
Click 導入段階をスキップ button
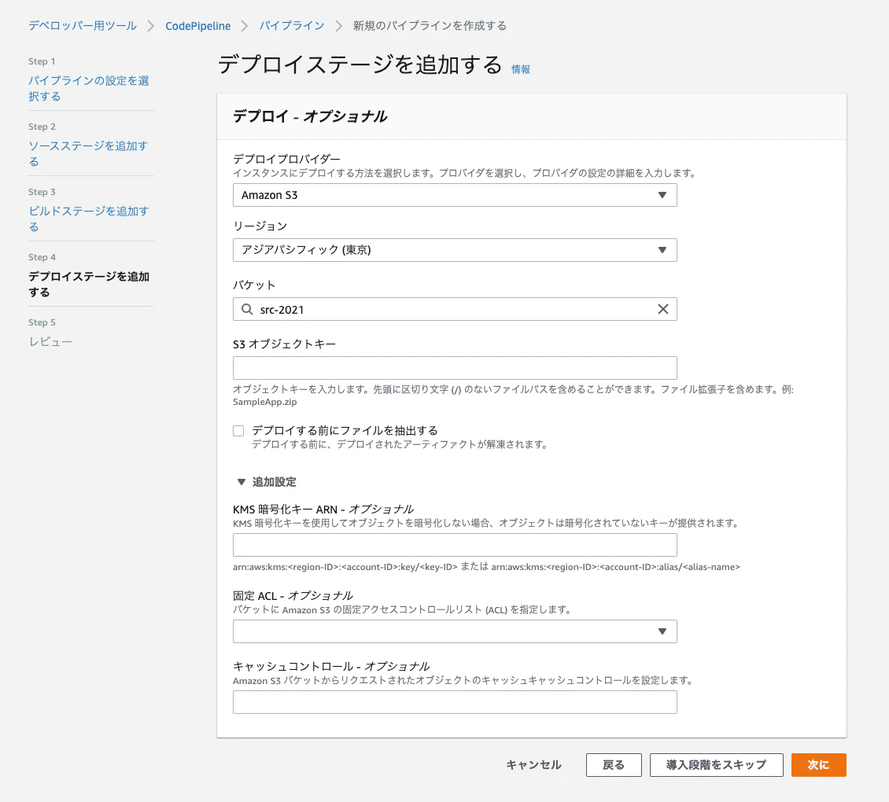716,765
